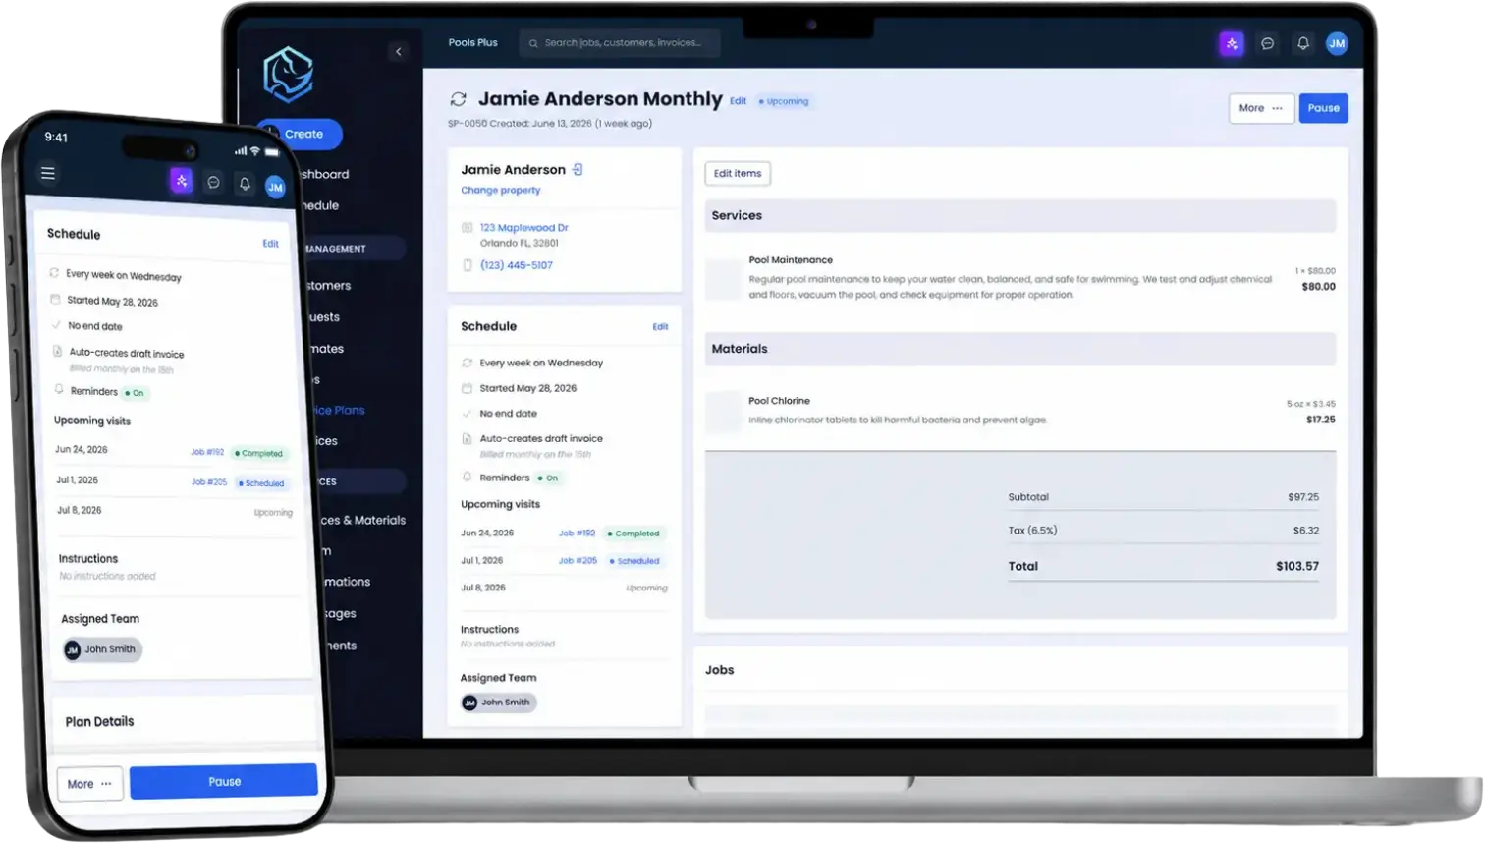Open the hamburger menu on the phone

48,173
